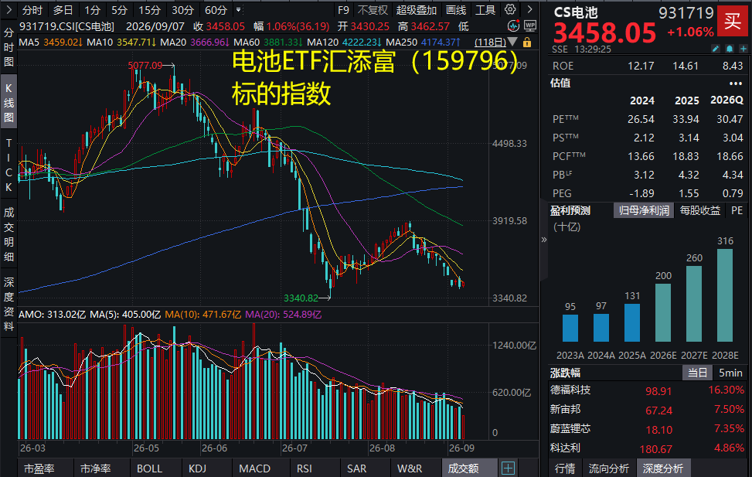
Task: Click the pulse diagnostic icon with red dot
Action: (x=514, y=26)
